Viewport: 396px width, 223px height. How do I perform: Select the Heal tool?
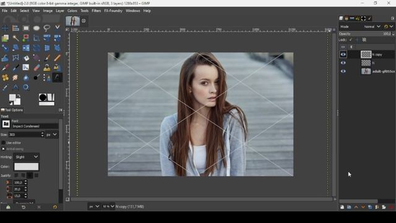[5, 77]
